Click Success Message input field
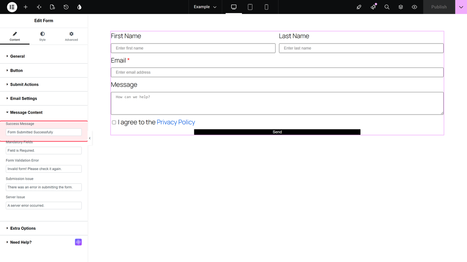Viewport: 467px width, 262px height. [x=44, y=132]
